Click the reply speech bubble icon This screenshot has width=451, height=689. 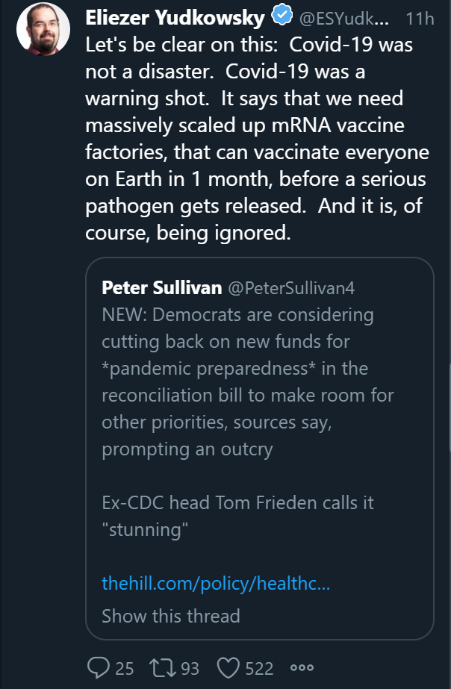click(x=99, y=667)
